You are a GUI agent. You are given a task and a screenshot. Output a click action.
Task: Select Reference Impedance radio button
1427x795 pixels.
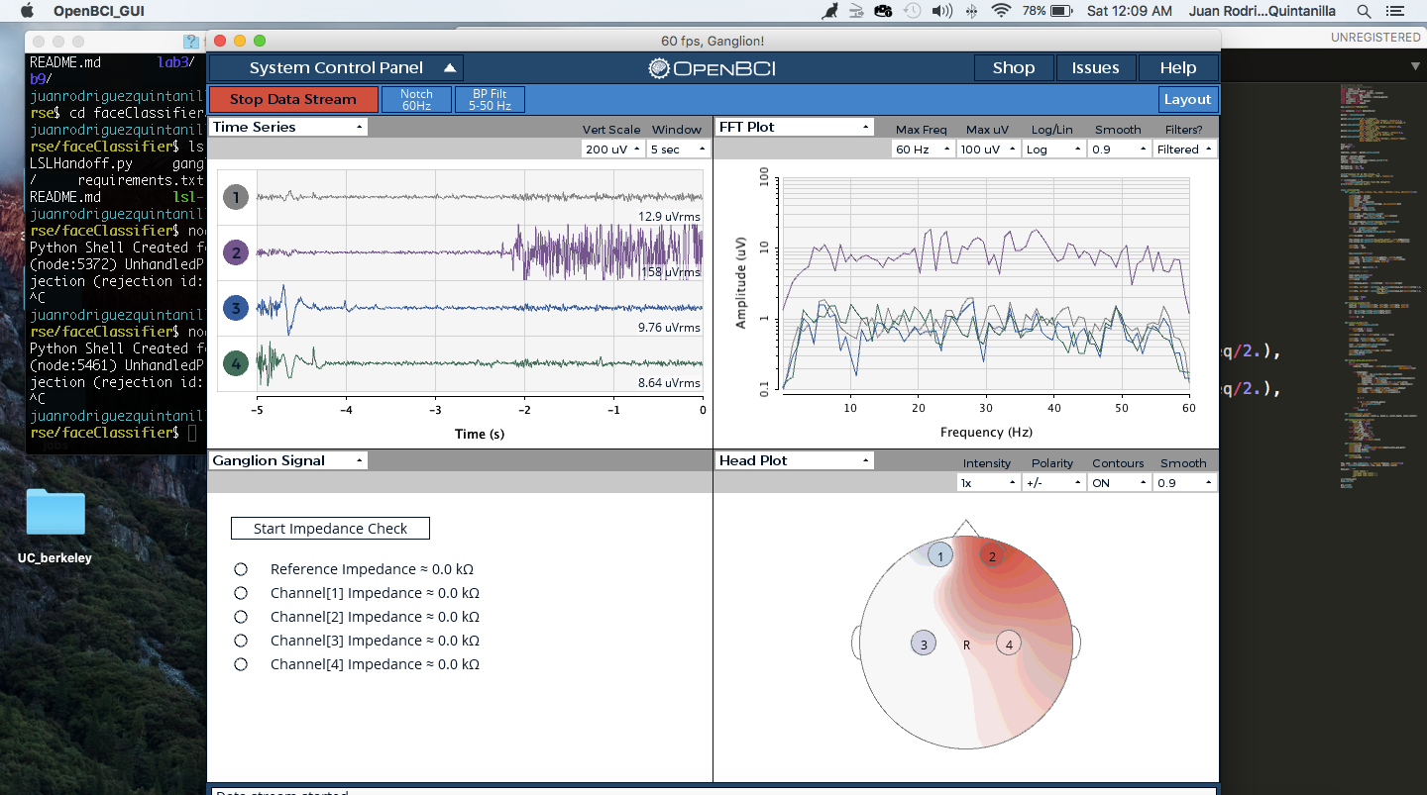(241, 569)
